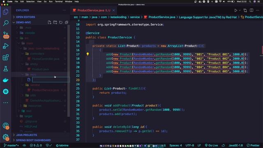Open the dropdown next to the Run button

[x=240, y=10]
